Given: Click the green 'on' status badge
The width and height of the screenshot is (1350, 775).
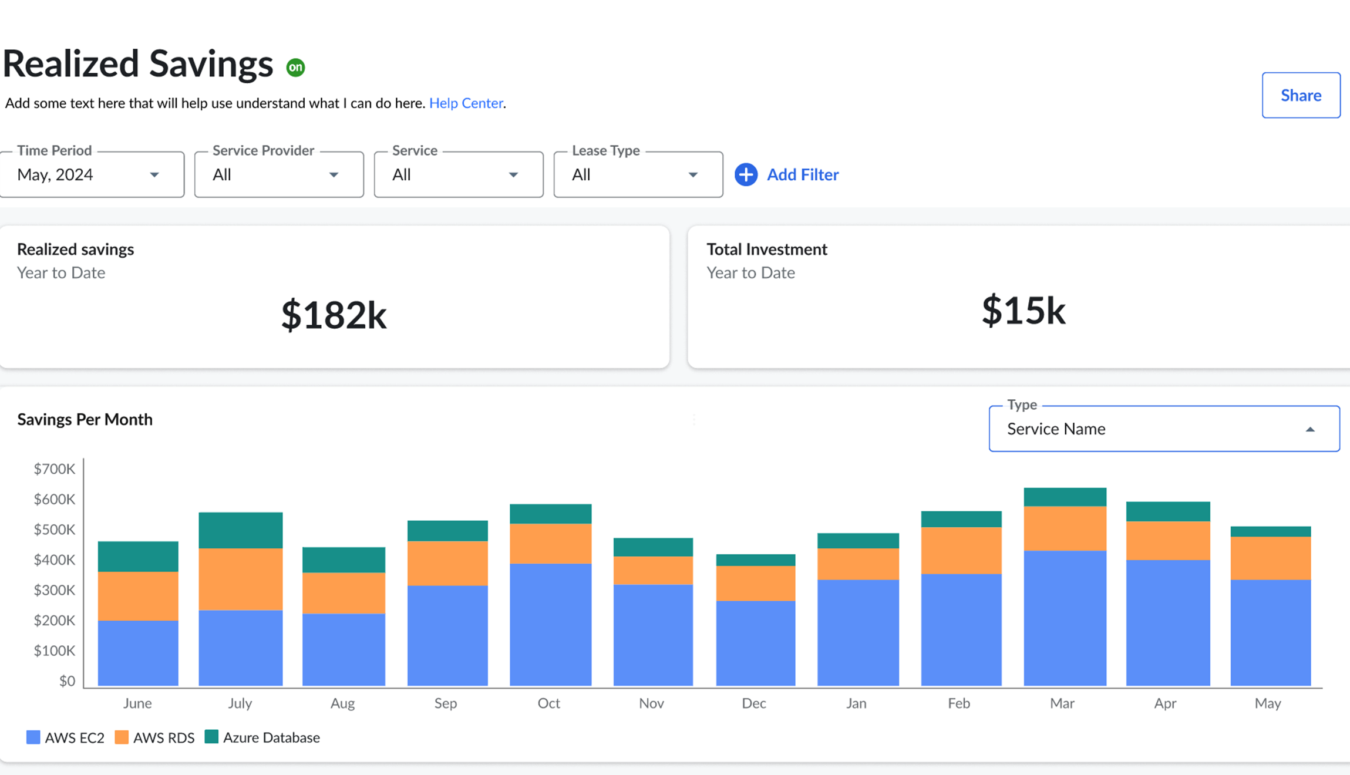Looking at the screenshot, I should click(x=295, y=68).
